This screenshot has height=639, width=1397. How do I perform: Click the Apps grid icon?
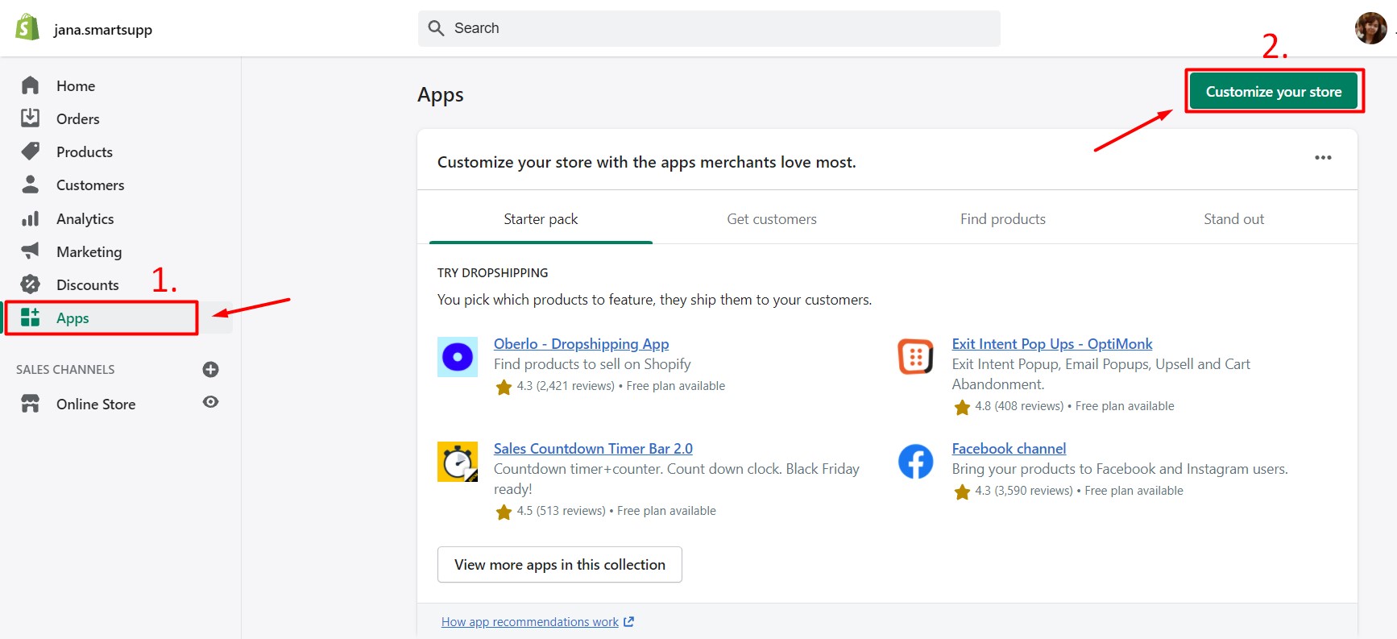point(31,317)
